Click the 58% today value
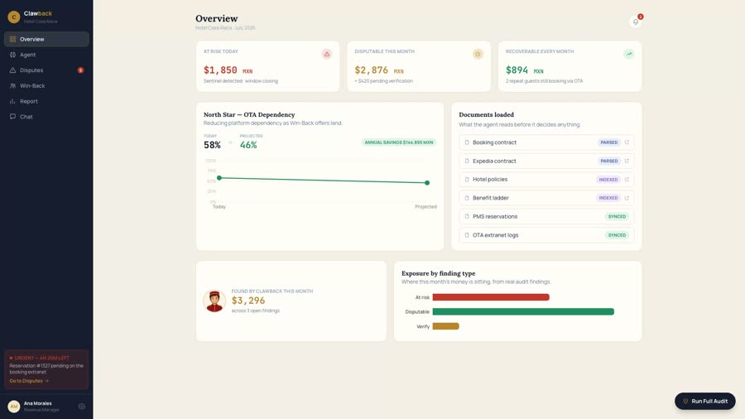Viewport: 745px width, 419px height. 212,146
